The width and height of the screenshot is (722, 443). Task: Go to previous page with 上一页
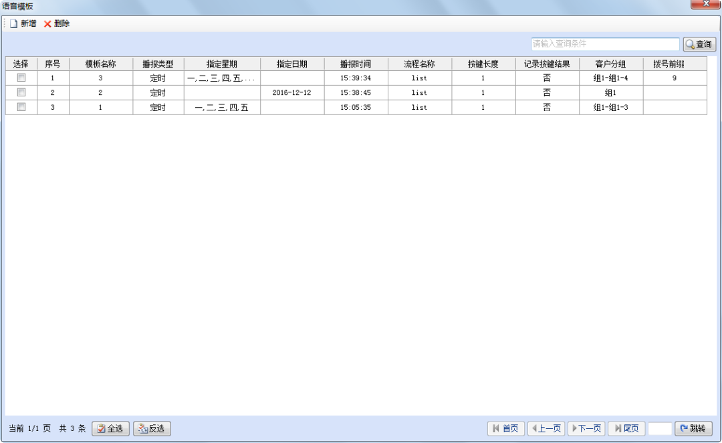click(546, 428)
